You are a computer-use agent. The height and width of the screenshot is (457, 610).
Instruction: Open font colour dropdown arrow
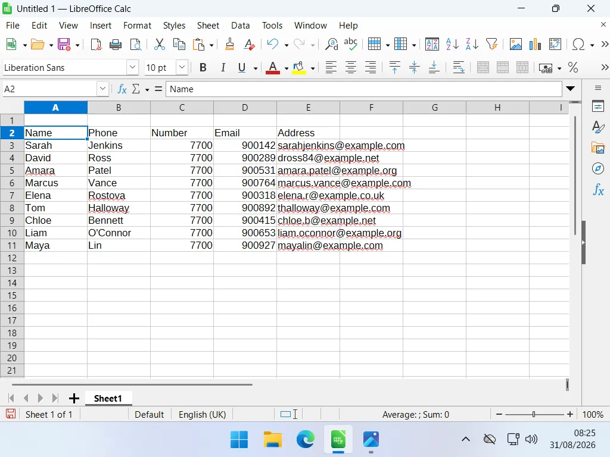click(x=287, y=68)
